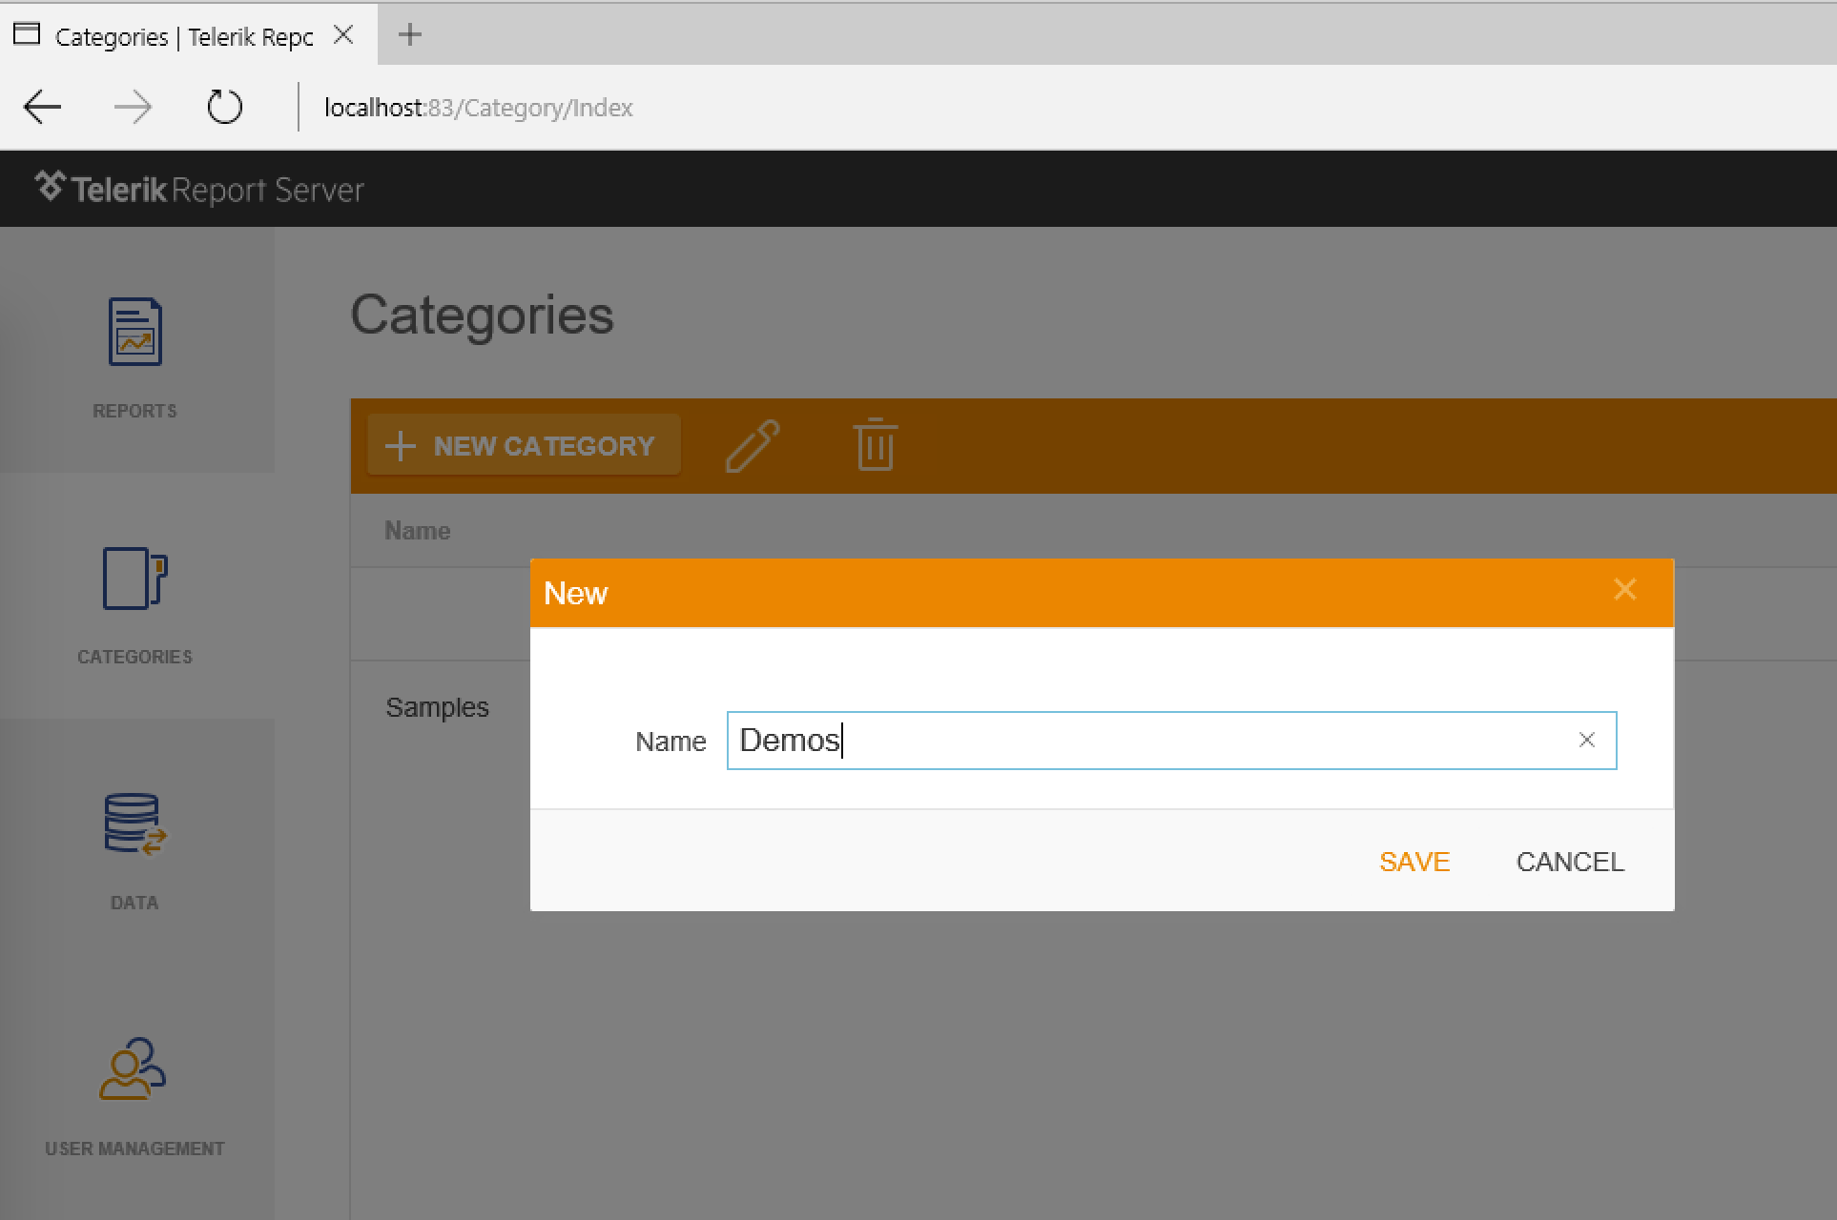Close the New dialog with the X
This screenshot has height=1220, width=1837.
click(x=1624, y=590)
